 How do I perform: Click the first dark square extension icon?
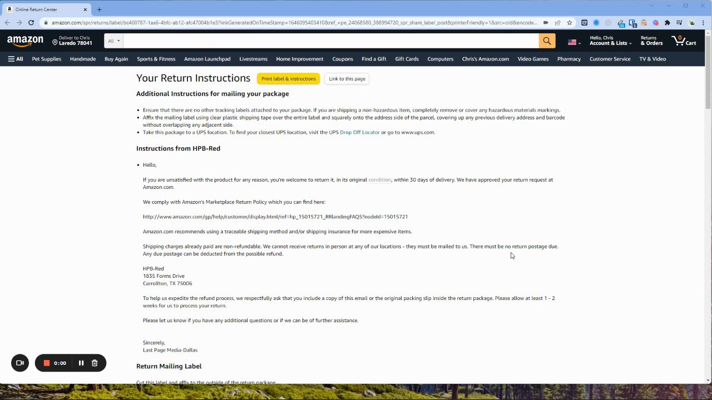point(584,23)
